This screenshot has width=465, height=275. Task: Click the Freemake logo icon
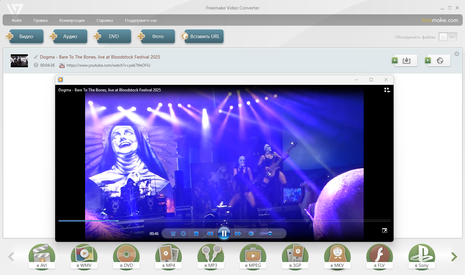(15, 11)
